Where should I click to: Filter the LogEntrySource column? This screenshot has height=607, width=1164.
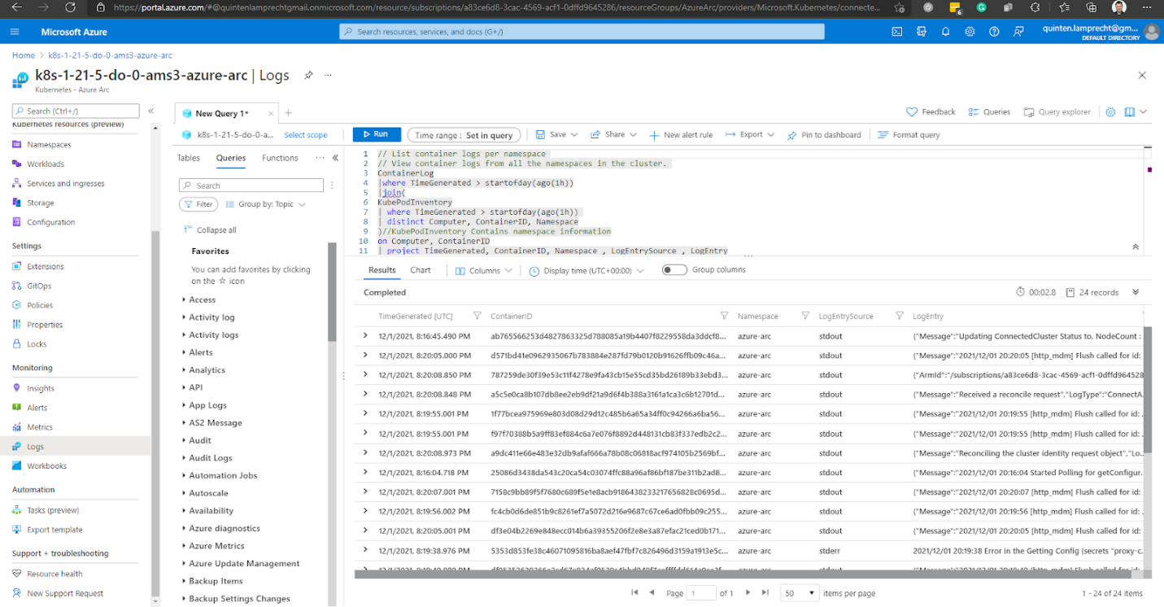coord(900,316)
